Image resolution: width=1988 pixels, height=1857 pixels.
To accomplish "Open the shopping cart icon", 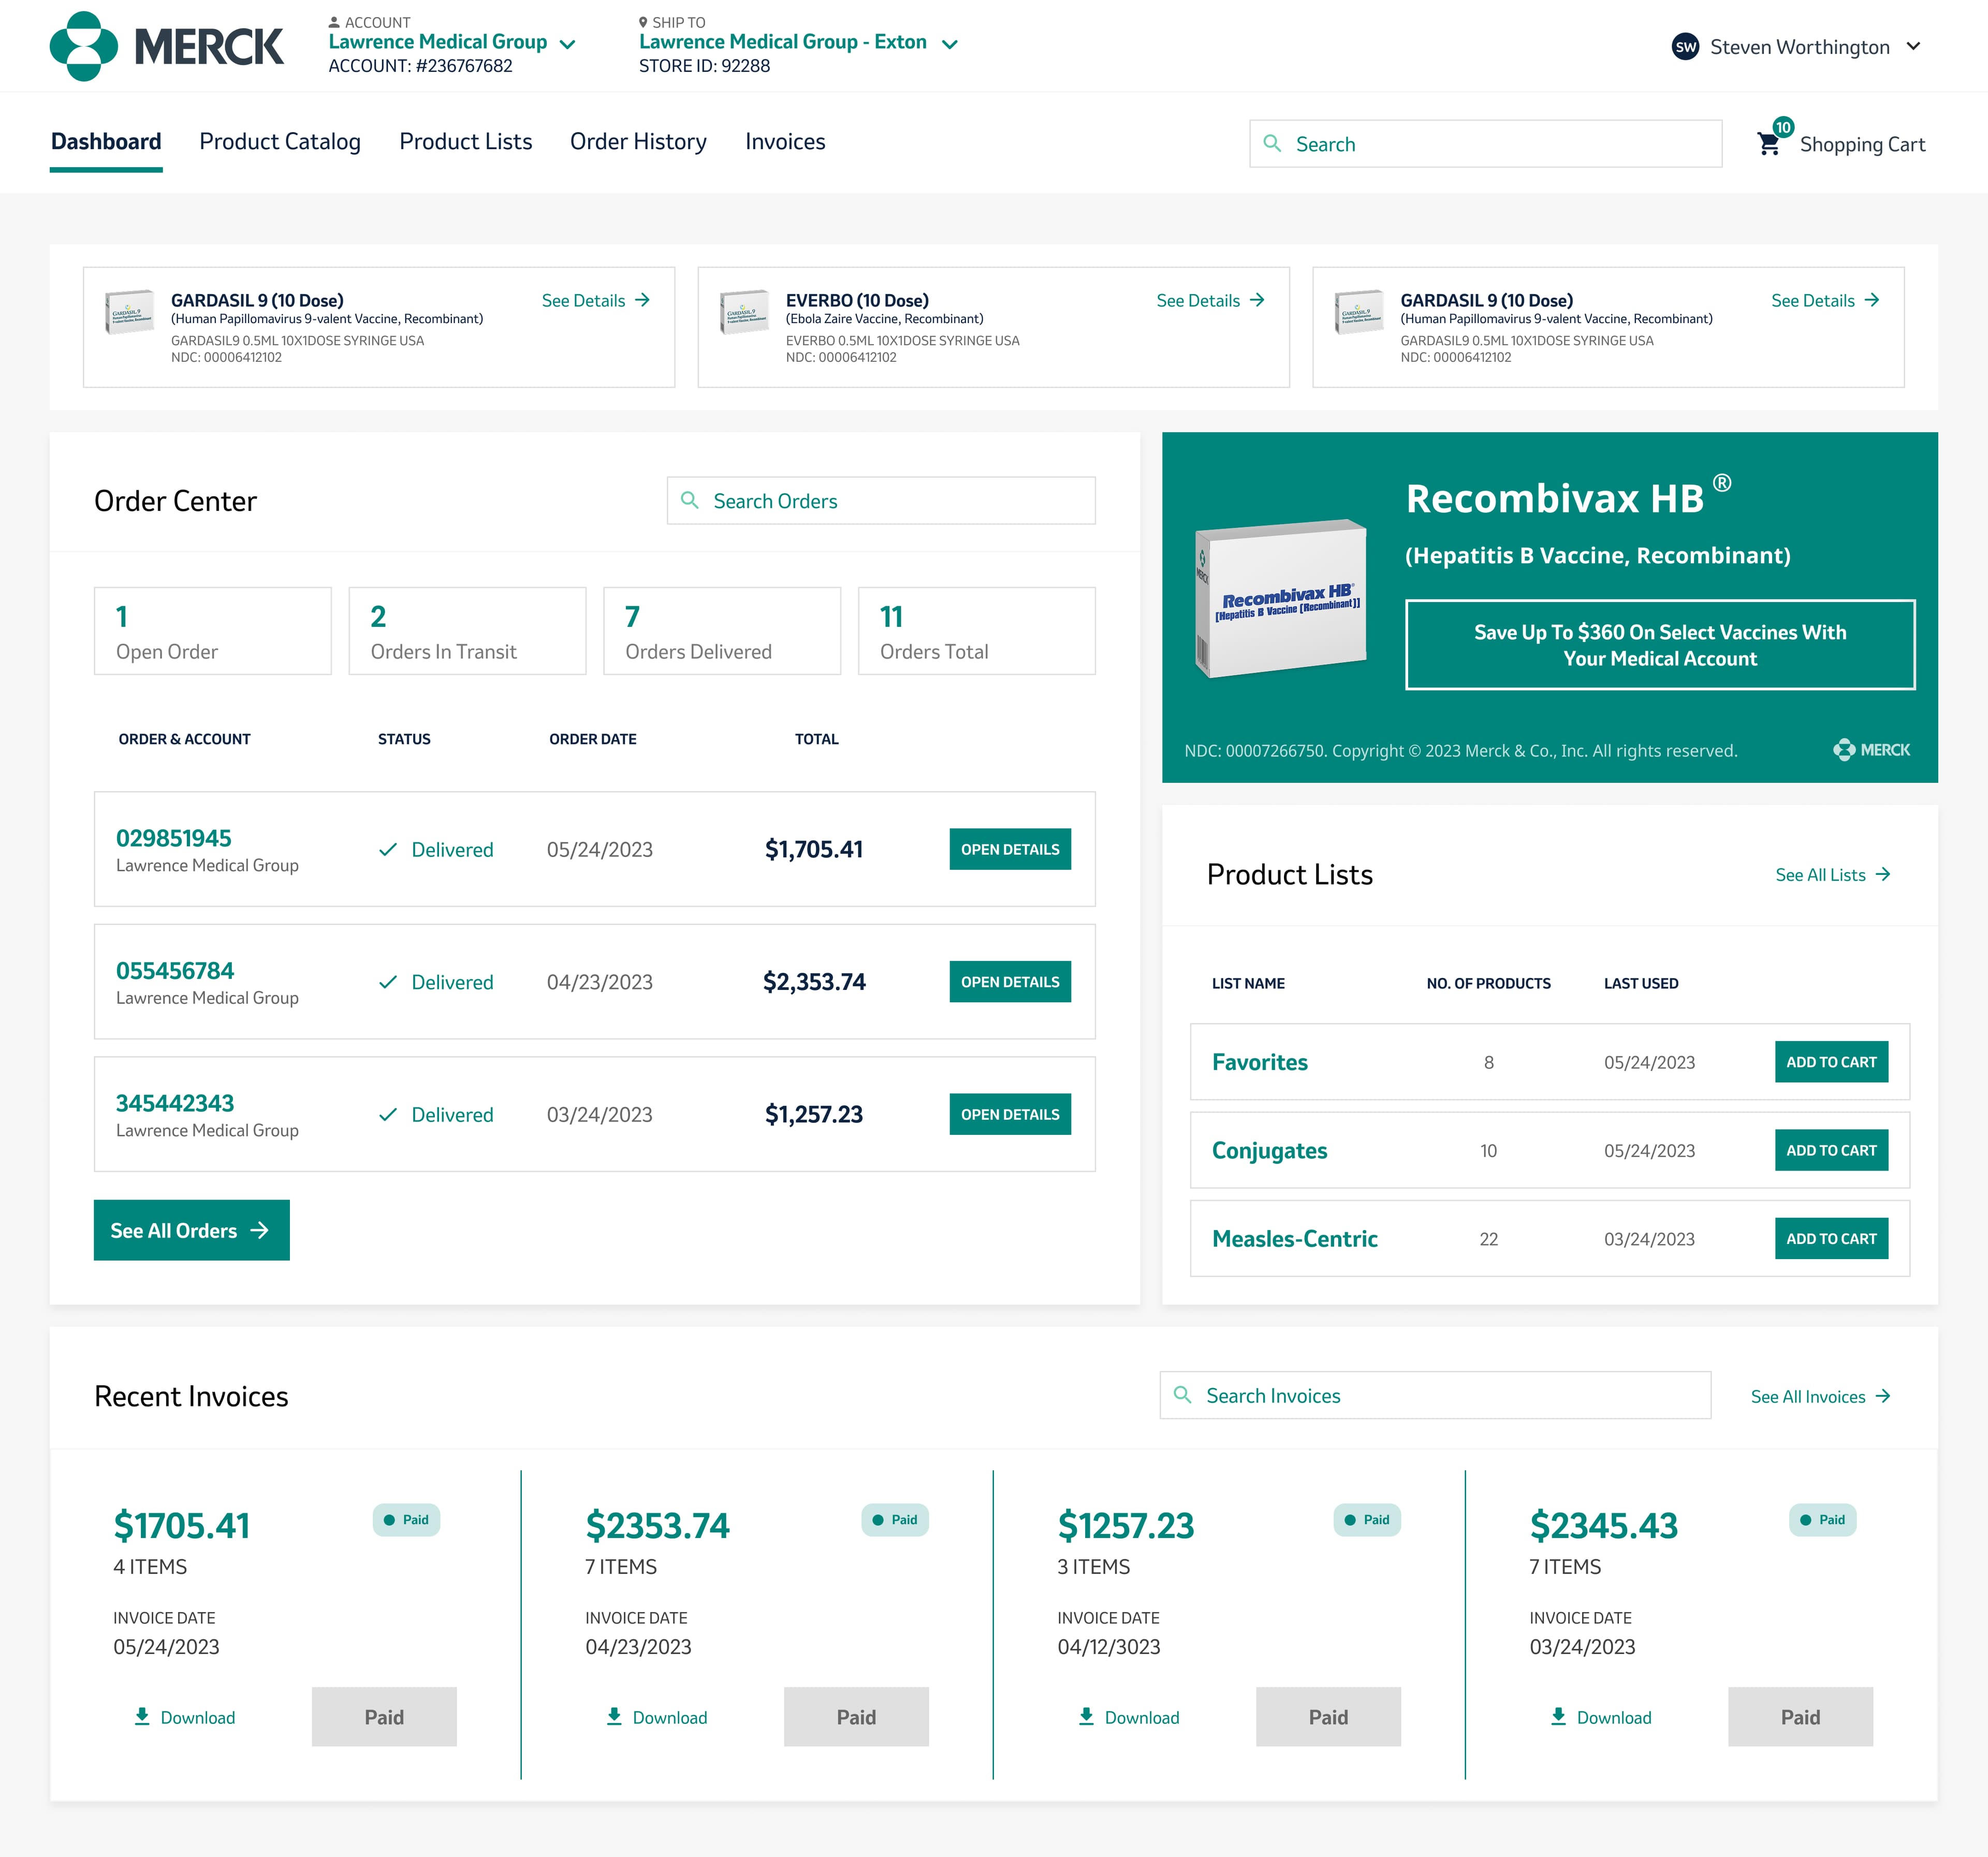I will pos(1768,144).
